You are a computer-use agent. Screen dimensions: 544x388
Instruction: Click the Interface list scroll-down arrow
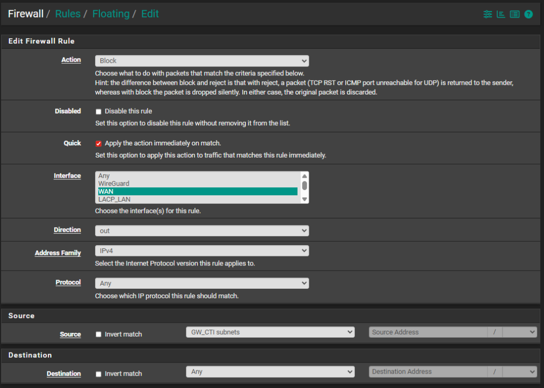304,199
